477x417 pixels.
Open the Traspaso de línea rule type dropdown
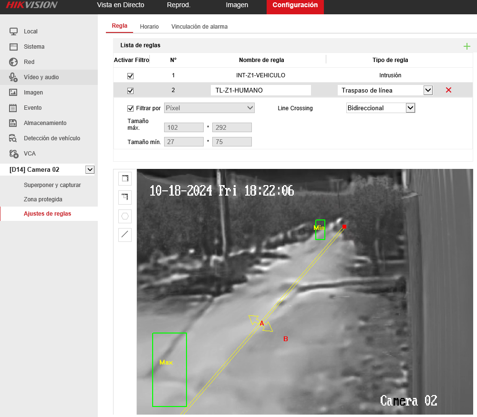coord(385,90)
